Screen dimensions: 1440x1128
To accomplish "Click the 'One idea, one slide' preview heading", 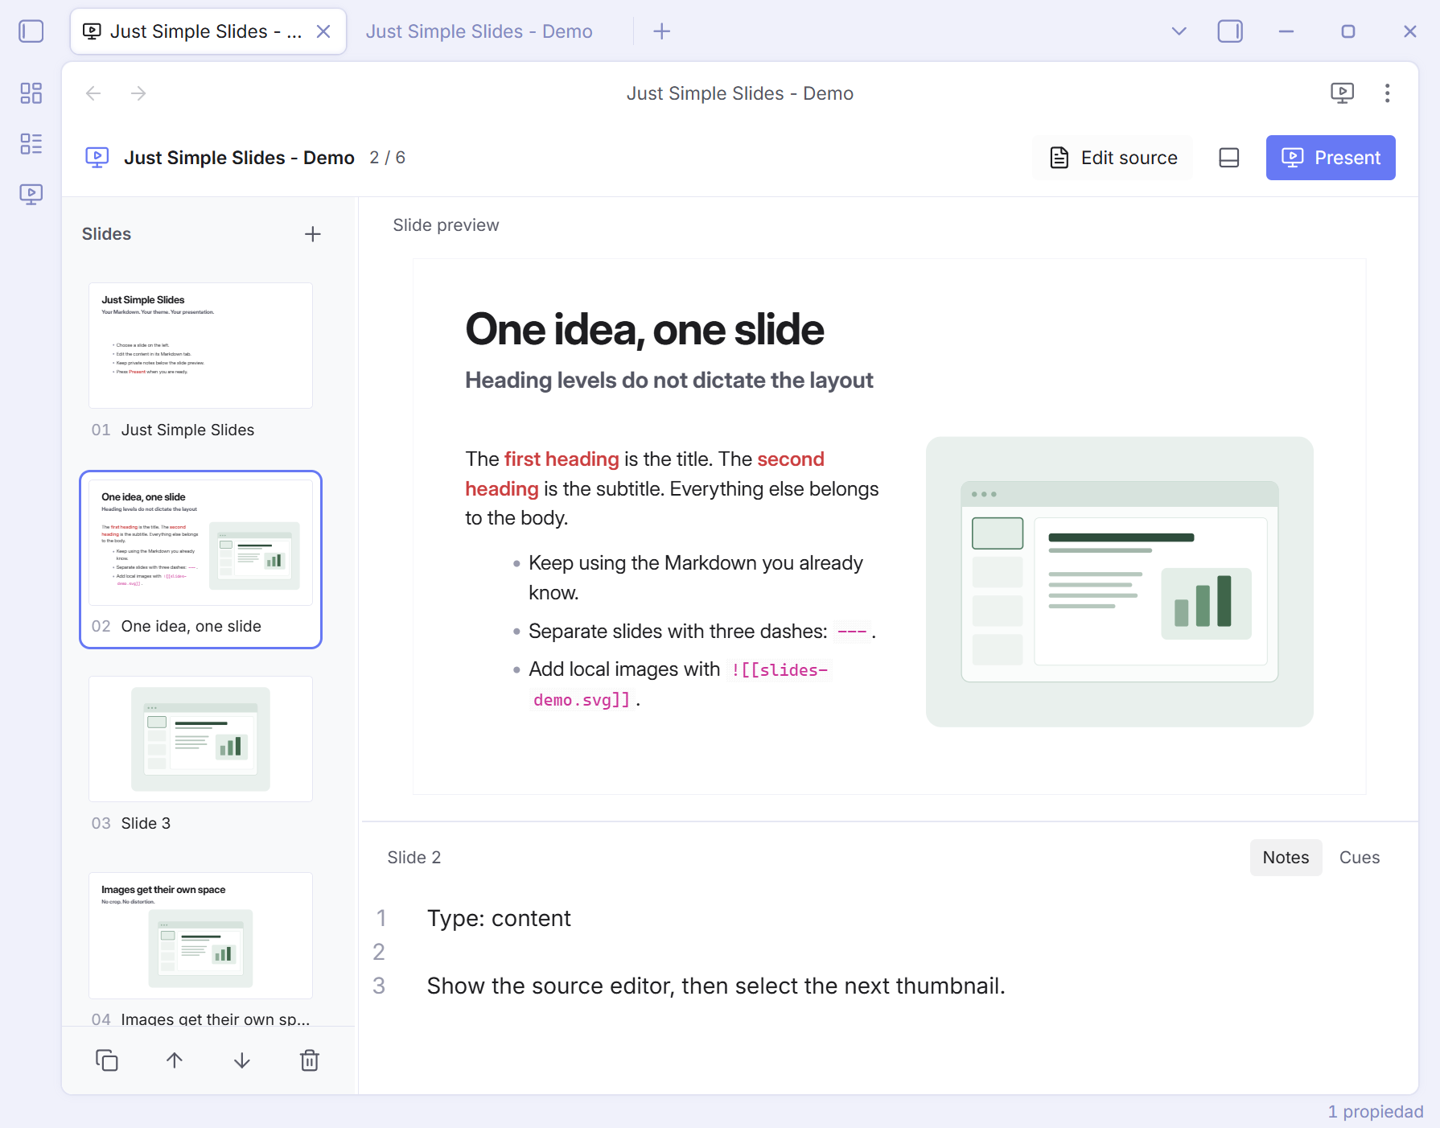I will [644, 329].
